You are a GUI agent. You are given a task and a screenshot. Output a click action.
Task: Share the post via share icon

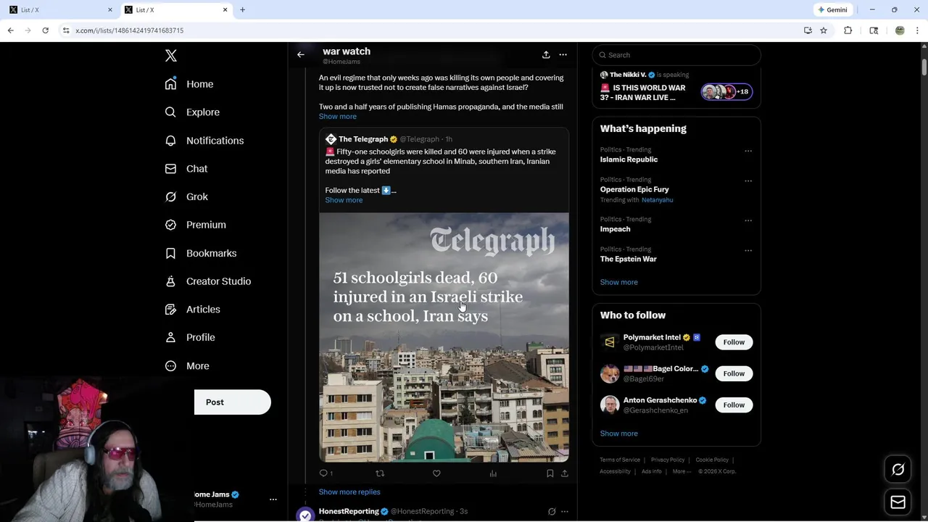pos(565,473)
